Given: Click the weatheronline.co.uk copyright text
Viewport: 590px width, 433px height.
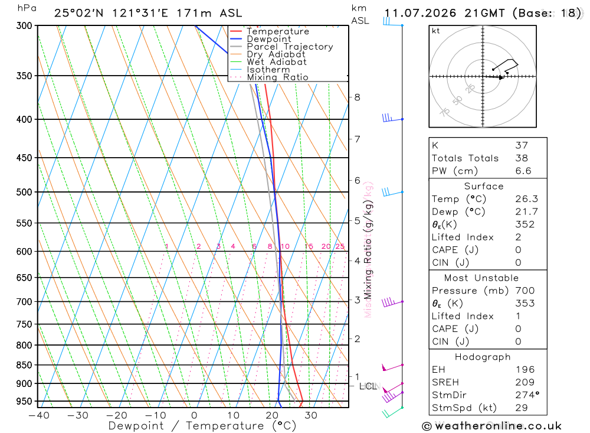Looking at the screenshot, I should (491, 427).
